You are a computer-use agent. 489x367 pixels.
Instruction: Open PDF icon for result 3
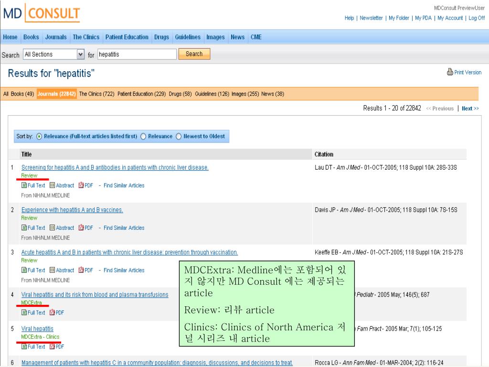[81, 270]
